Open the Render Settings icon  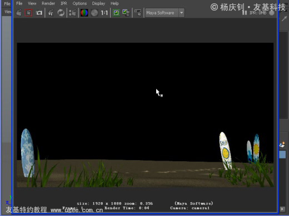72,13
